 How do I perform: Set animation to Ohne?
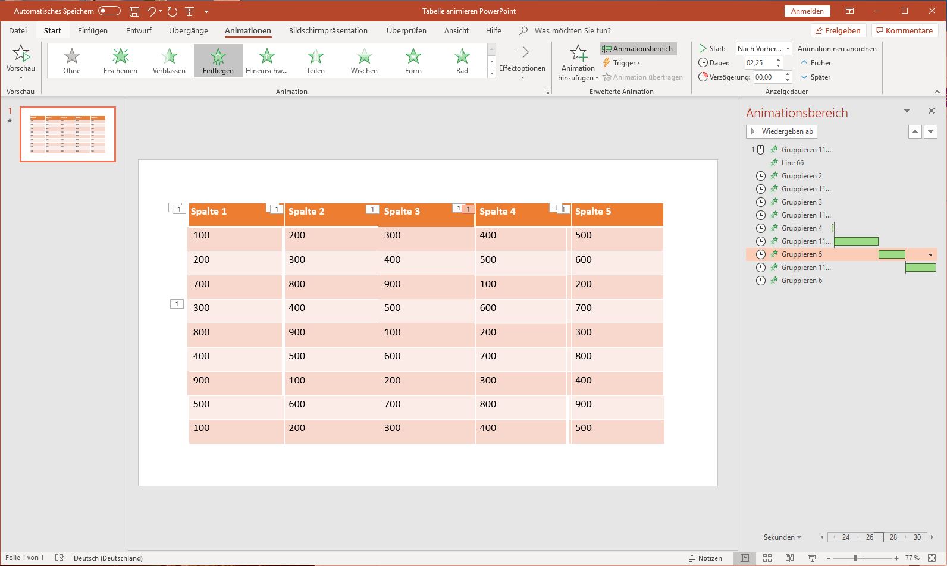point(71,61)
